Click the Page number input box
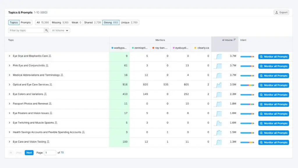The width and height of the screenshot is (298, 168). pos(50,153)
